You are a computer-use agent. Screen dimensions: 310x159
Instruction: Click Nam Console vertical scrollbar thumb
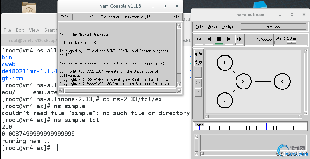[179, 51]
